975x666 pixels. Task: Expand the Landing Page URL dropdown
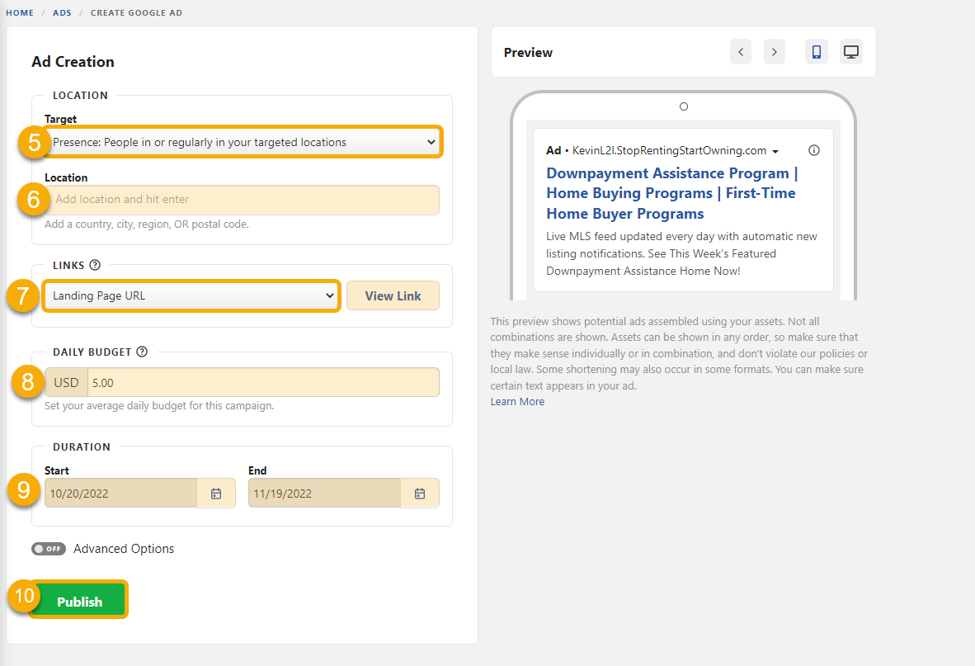191,295
